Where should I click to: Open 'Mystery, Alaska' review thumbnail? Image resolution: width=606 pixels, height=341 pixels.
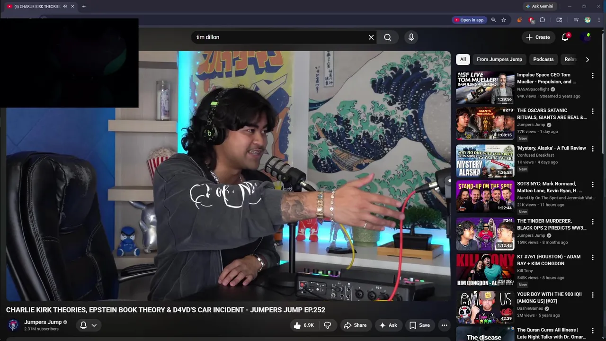(x=485, y=161)
